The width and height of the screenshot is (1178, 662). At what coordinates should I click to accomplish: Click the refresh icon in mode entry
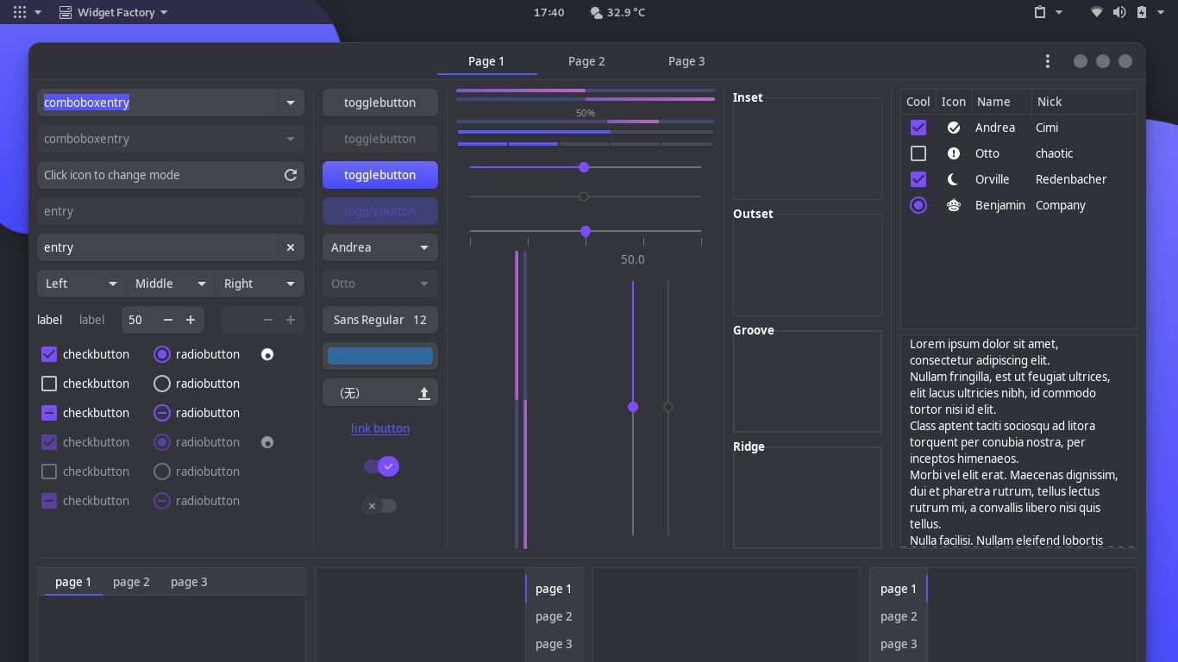pos(291,175)
